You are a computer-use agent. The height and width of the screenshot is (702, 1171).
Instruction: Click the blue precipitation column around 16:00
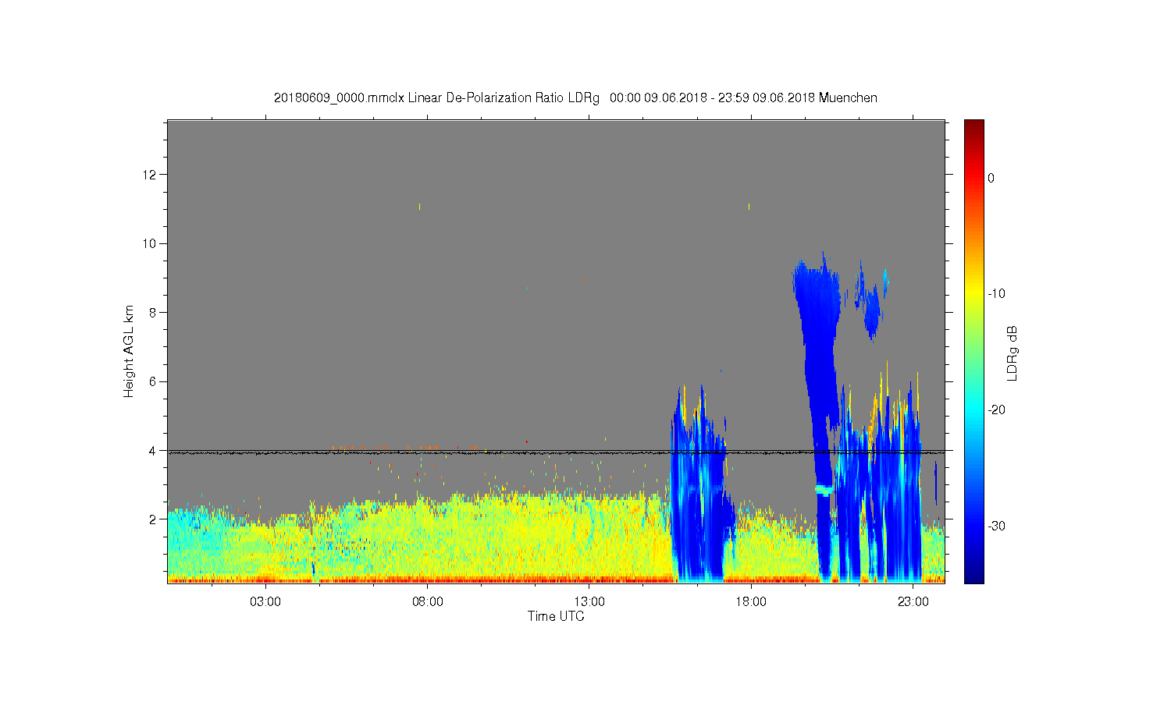click(x=699, y=484)
